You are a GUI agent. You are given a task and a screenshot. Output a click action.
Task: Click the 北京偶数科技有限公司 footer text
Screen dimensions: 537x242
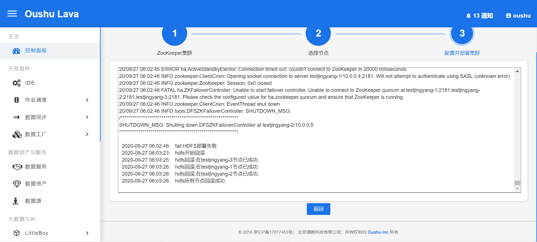[x=319, y=232]
